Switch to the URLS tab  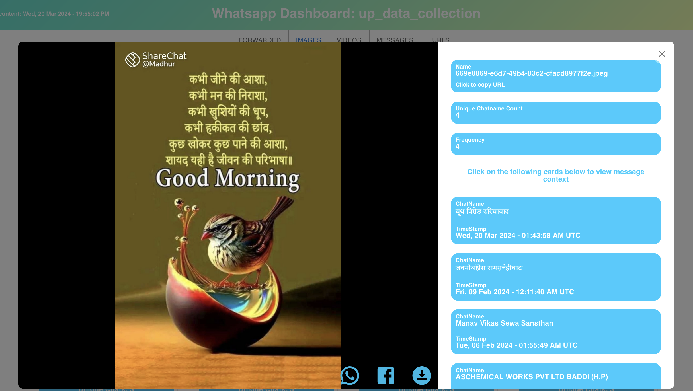440,39
